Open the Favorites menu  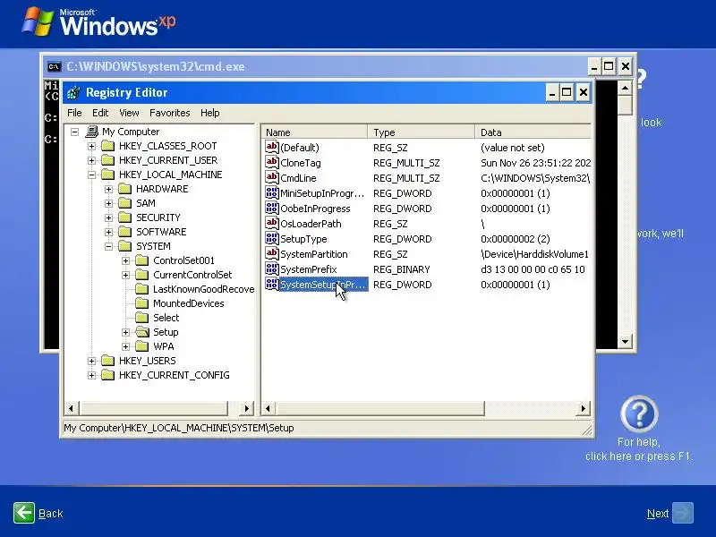170,113
